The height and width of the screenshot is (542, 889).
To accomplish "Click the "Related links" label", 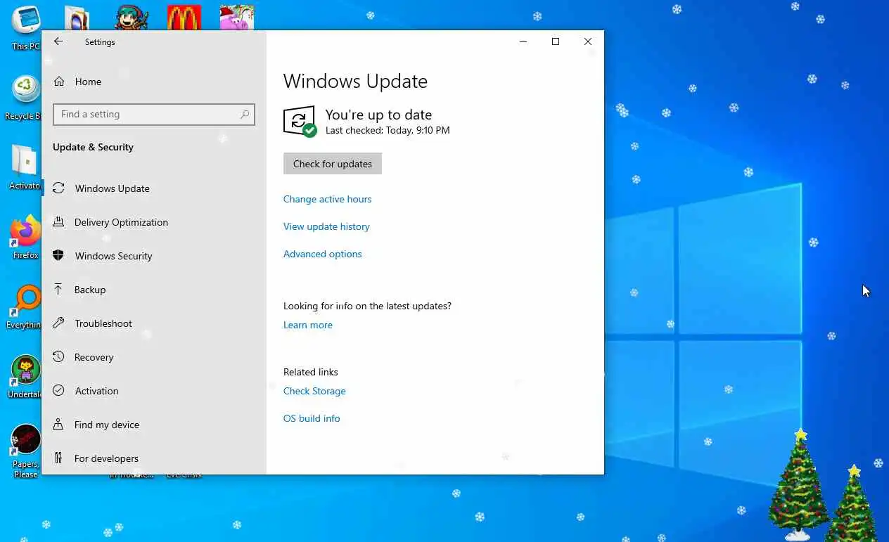I will pyautogui.click(x=310, y=372).
